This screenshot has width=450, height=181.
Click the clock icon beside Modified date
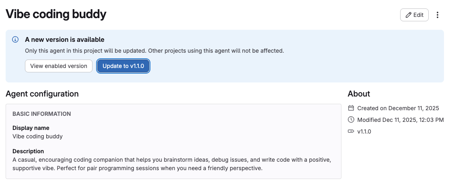pyautogui.click(x=351, y=119)
